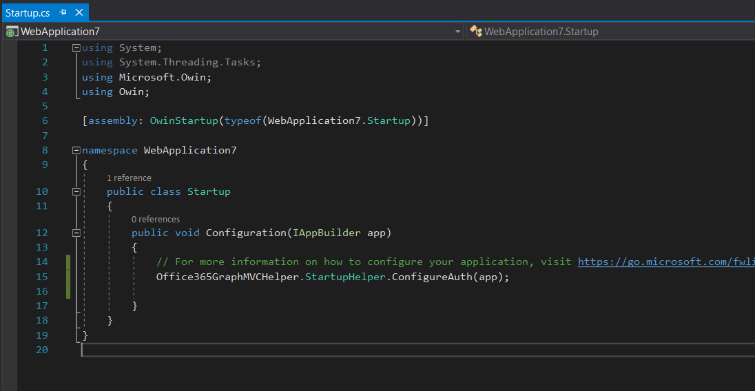Click the IAppBuilder parameter type
The width and height of the screenshot is (755, 391).
[327, 233]
